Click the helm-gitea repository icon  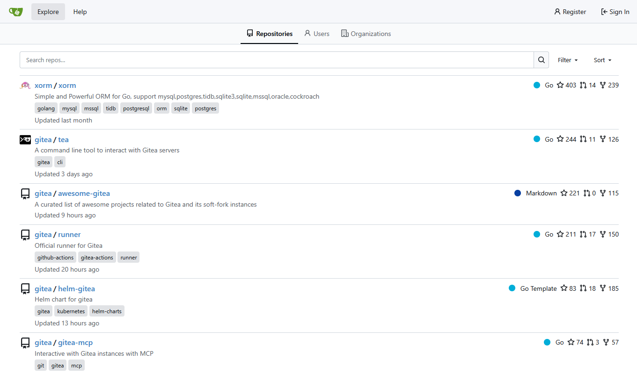click(25, 289)
